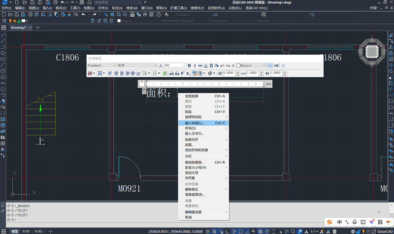Expand the ByLayer text color dropdown
This screenshot has width=394, height=234.
click(x=263, y=66)
